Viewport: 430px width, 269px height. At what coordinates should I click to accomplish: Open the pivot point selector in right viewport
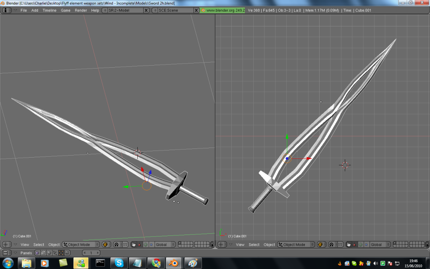point(332,245)
